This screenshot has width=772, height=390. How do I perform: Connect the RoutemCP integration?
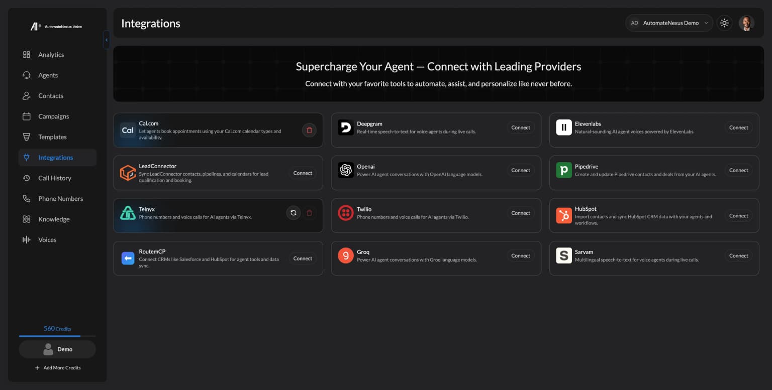303,258
